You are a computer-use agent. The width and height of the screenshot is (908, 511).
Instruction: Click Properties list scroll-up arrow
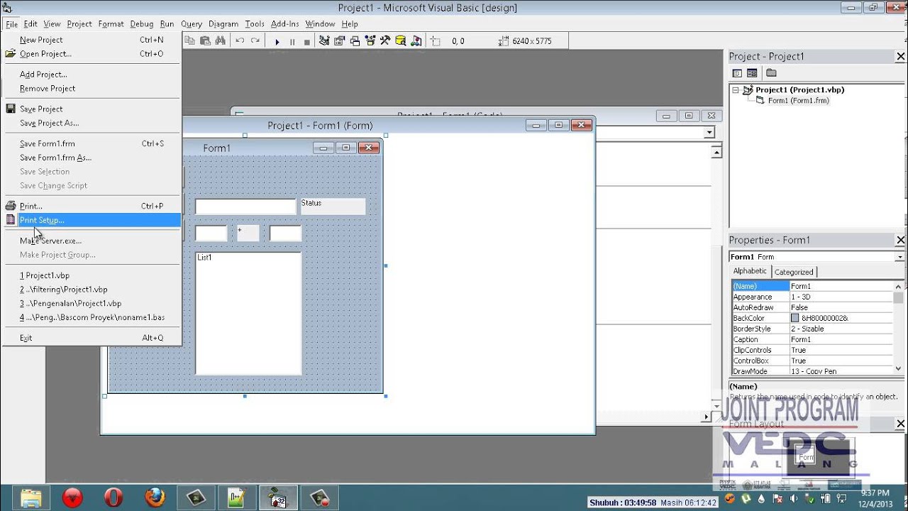[899, 286]
